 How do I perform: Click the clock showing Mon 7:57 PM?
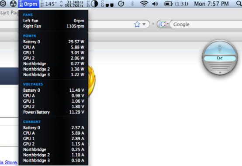click(211, 4)
